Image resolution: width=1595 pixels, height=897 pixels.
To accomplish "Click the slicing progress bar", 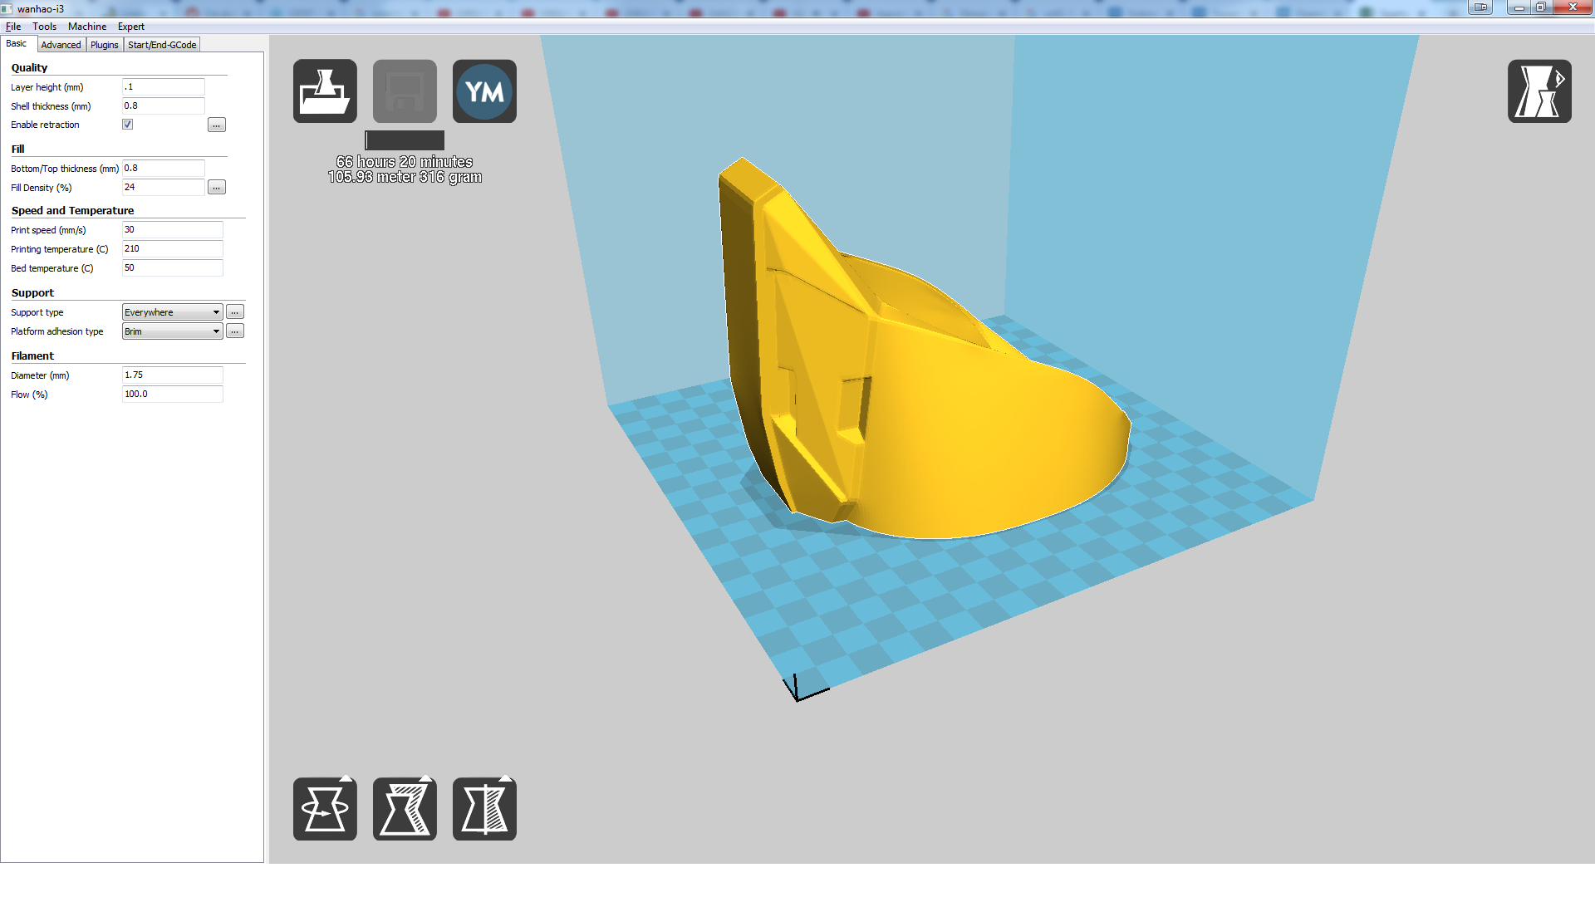I will click(405, 140).
